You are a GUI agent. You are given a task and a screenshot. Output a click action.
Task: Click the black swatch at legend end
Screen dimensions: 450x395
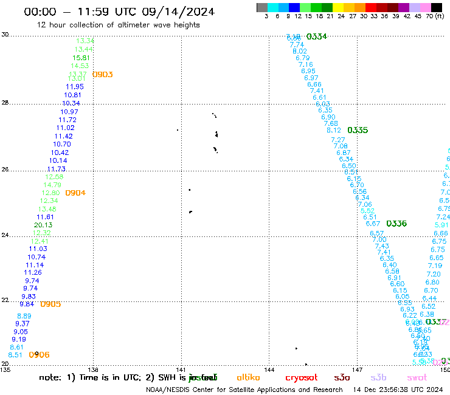pyautogui.click(x=437, y=7)
